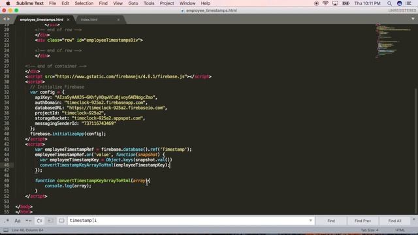Screen dimensions: 418x235
Task: Open the Sublime Text menu
Action: 30,3
